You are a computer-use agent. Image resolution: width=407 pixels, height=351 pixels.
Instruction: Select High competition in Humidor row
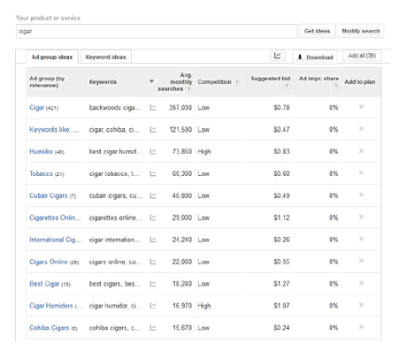(204, 151)
